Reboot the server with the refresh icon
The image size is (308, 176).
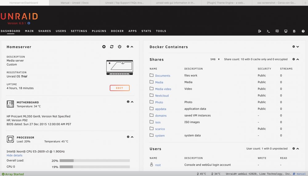click(112, 47)
